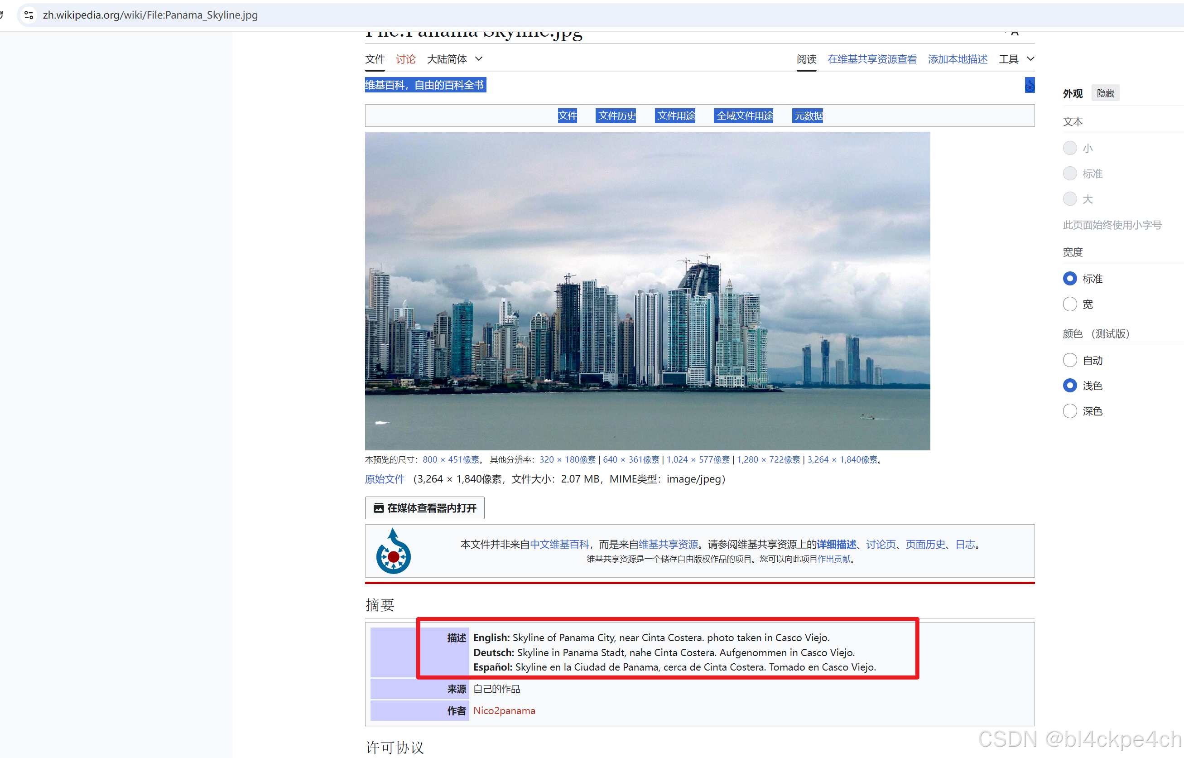The width and height of the screenshot is (1184, 758).
Task: Open author Nico2panama link
Action: [504, 710]
